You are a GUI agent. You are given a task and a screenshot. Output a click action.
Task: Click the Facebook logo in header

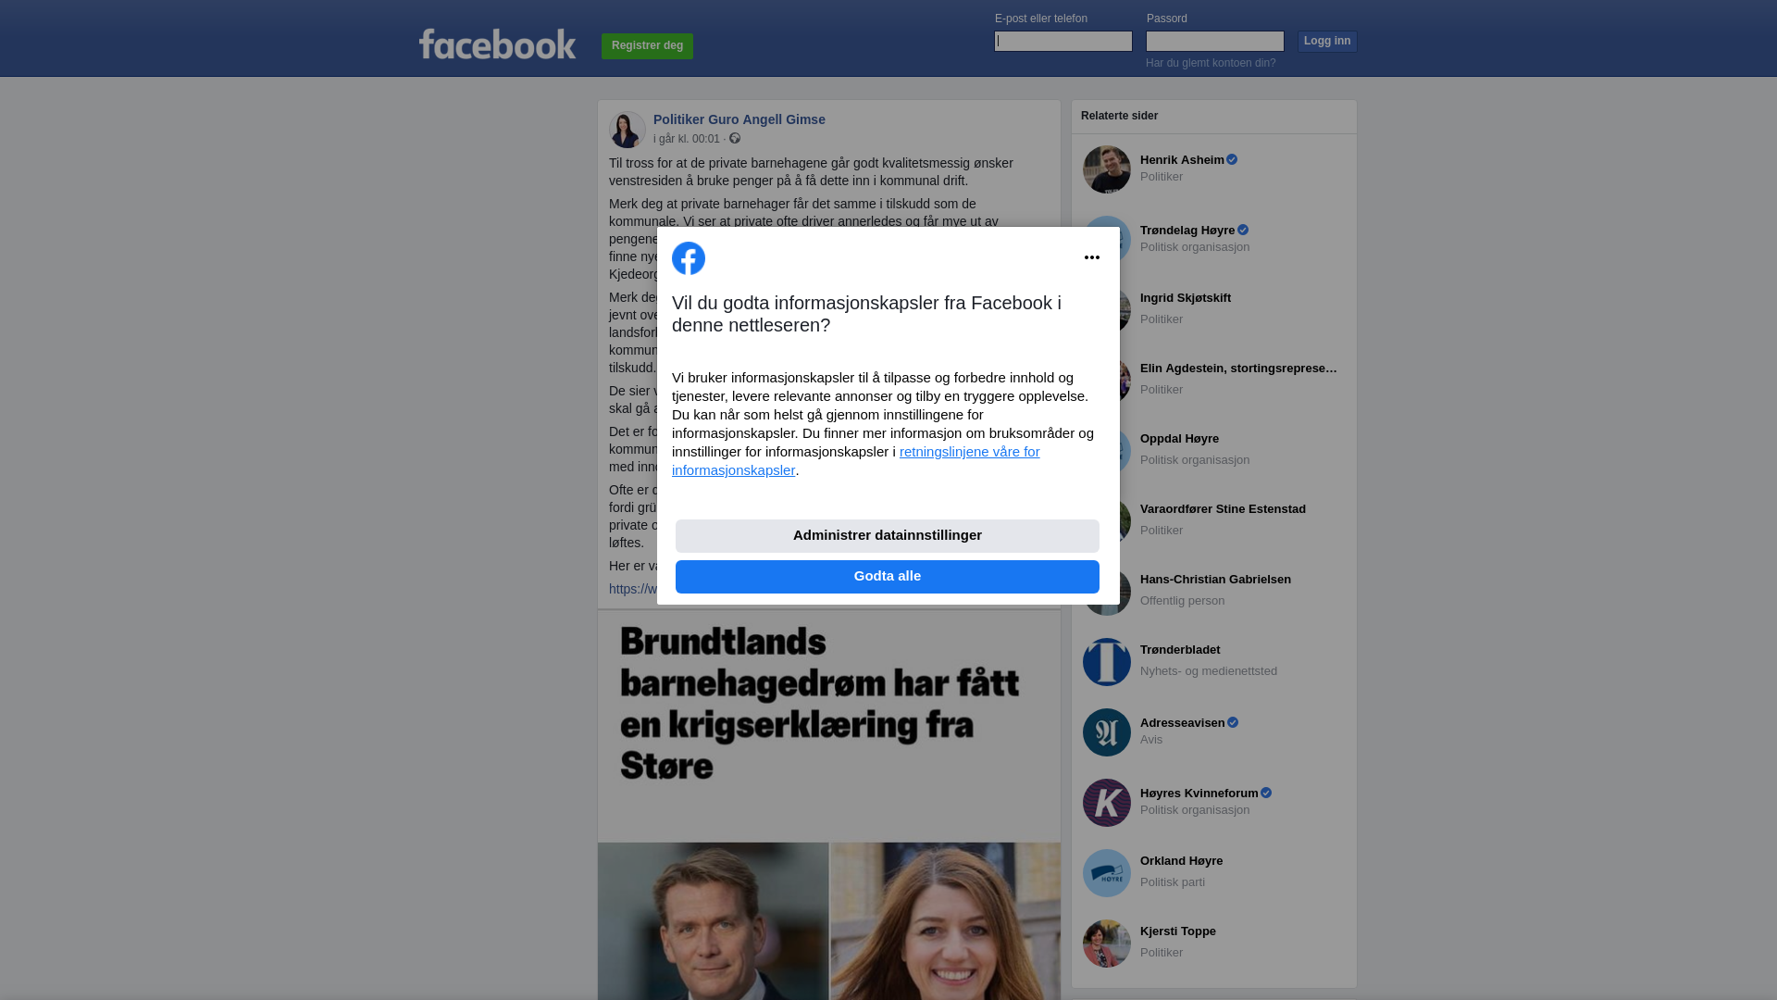(497, 44)
